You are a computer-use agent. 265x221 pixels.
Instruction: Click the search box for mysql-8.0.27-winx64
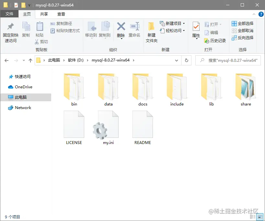228,60
